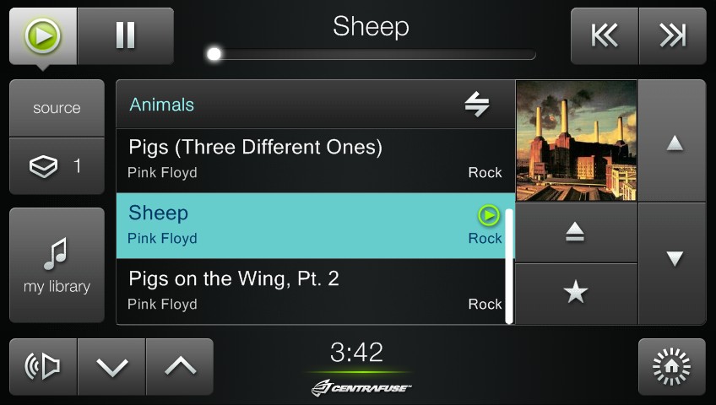Screen dimensions: 716x405
Task: Tap the speaker audio icon
Action: click(x=43, y=366)
